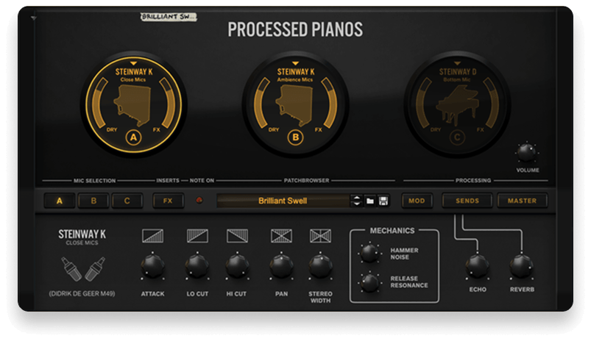Select mic layer B button
The image size is (591, 341).
coord(93,201)
